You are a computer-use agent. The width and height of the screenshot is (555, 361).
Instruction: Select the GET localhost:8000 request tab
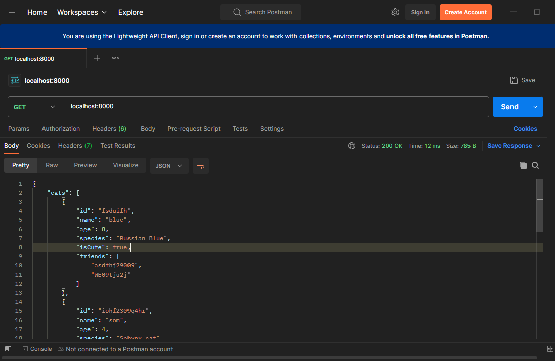point(43,59)
